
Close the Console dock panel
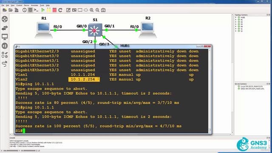pos(269,138)
